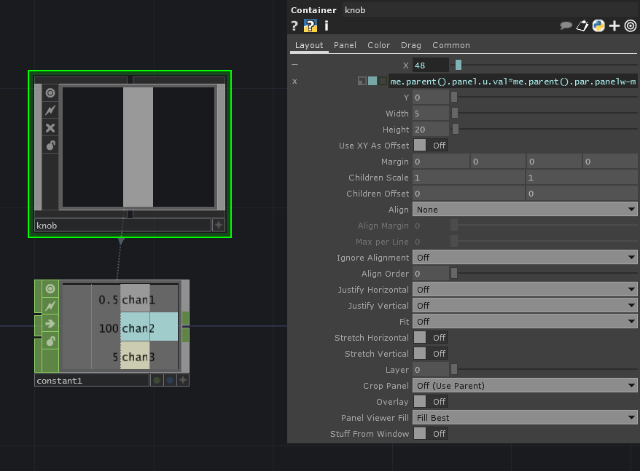Click the export arrow flag on constant1
The height and width of the screenshot is (471, 640).
[x=50, y=324]
